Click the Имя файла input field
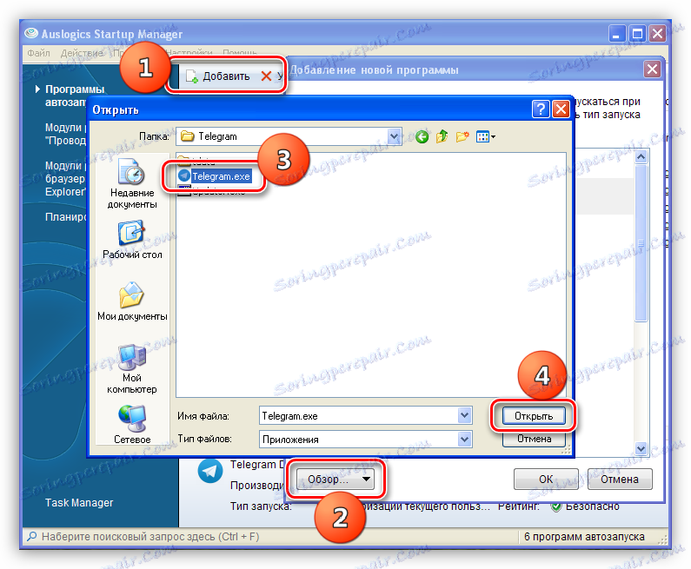 click(x=358, y=416)
